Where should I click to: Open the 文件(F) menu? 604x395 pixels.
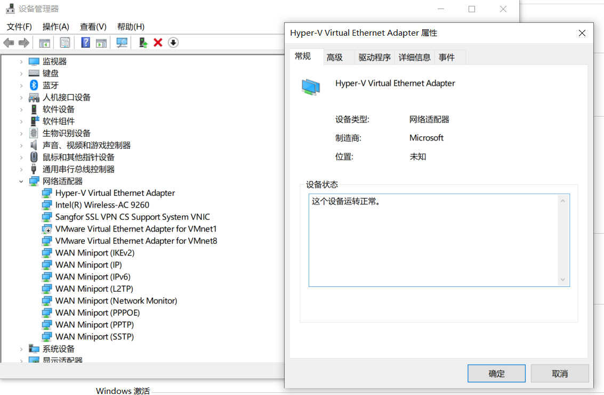pyautogui.click(x=19, y=27)
